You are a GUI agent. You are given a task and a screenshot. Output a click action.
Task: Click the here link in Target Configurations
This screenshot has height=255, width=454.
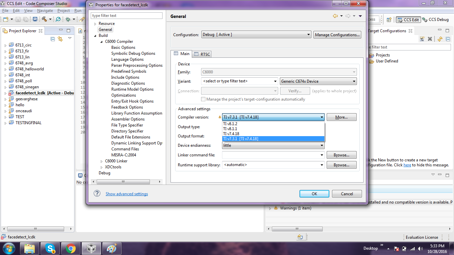coord(407,165)
